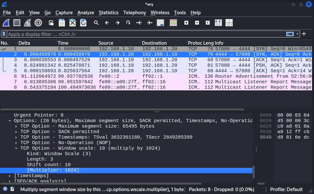This screenshot has height=194, width=314.
Task: Collapse the TCP Option Window scale node
Action: [17, 148]
